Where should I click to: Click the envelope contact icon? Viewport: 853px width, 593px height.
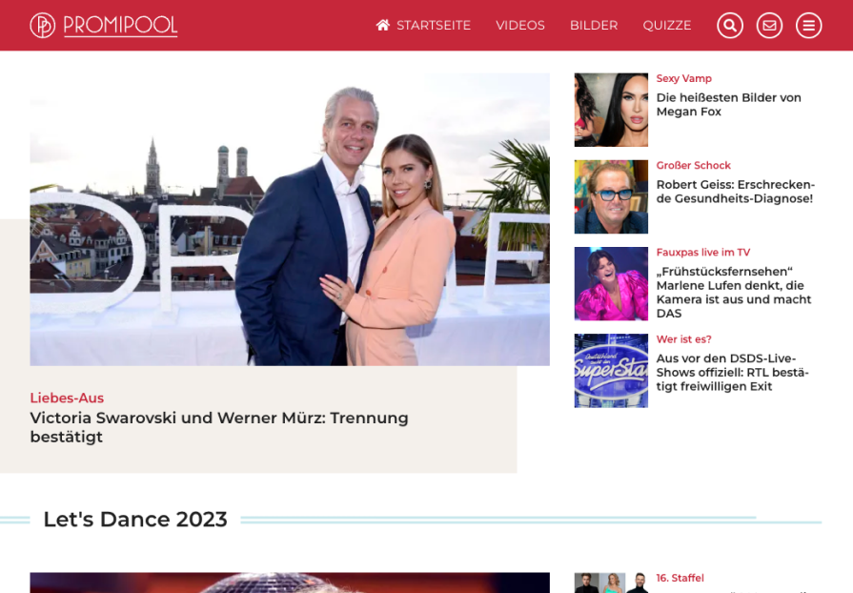[x=769, y=25]
